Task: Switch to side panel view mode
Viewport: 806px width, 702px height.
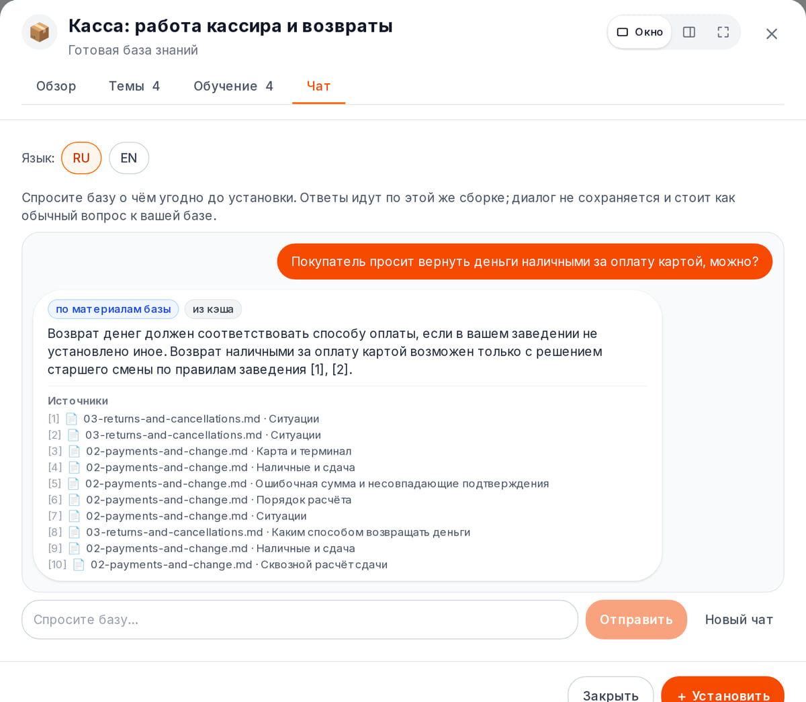Action: tap(689, 32)
